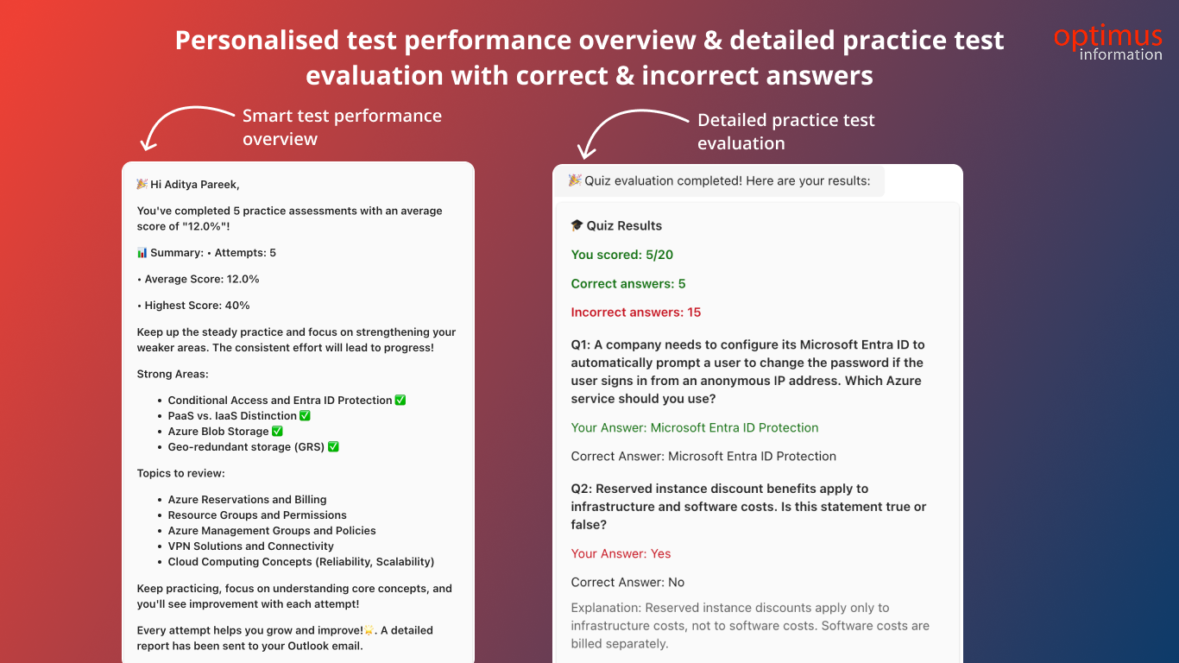Click 'Your Answer: Microsoft Entra ID Protection' green text
Viewport: 1179px width, 663px height.
[695, 427]
